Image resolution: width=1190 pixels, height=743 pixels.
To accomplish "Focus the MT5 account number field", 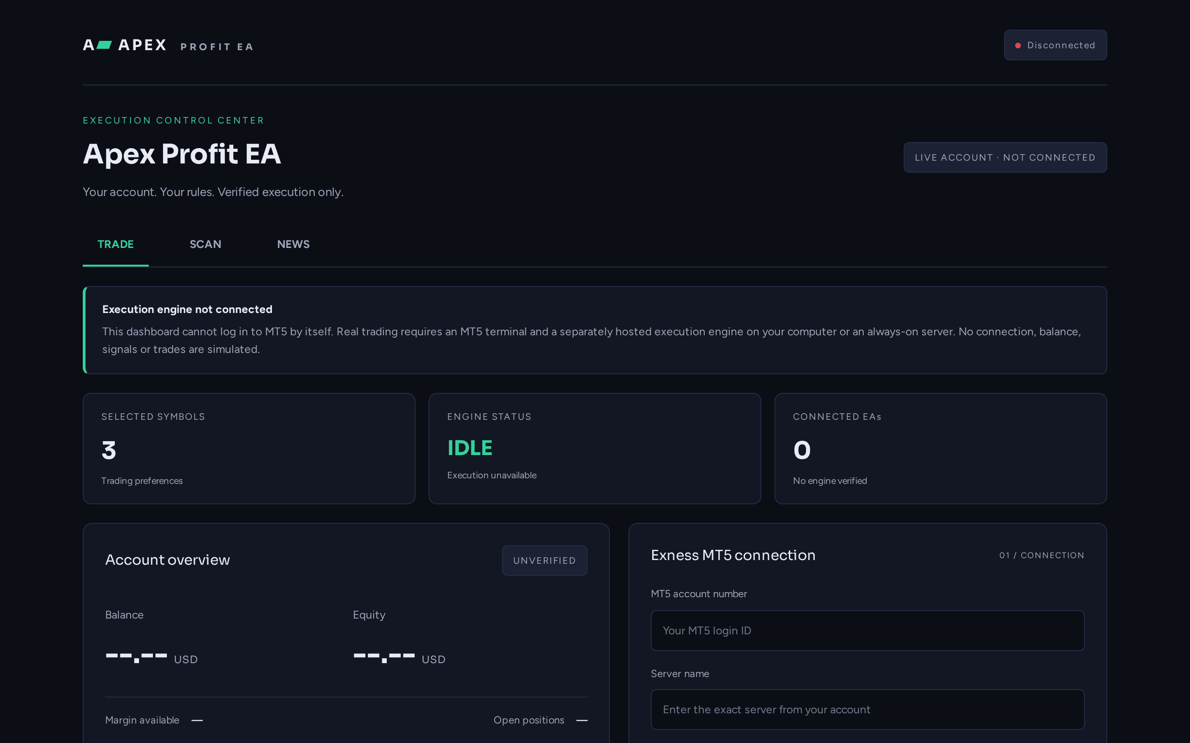I will click(867, 631).
